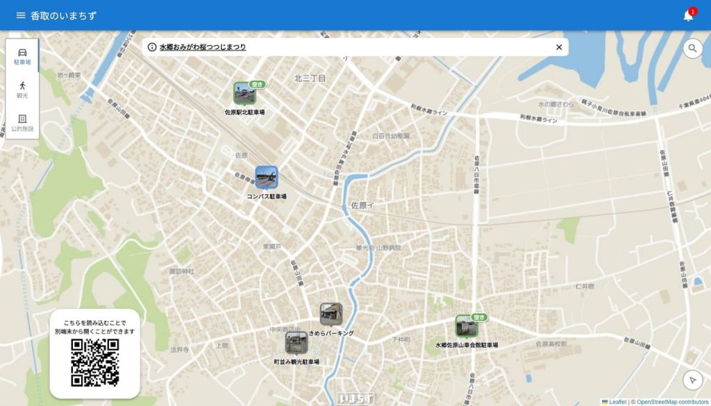Open 水郷佐原山車会館駐車場 marker
Viewport: 711px width, 406px height.
[x=466, y=326]
